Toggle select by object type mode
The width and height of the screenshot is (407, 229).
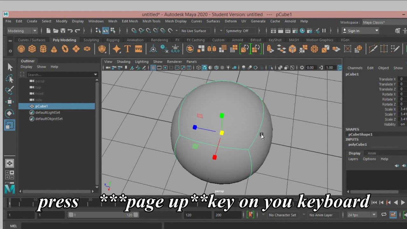tap(105, 31)
